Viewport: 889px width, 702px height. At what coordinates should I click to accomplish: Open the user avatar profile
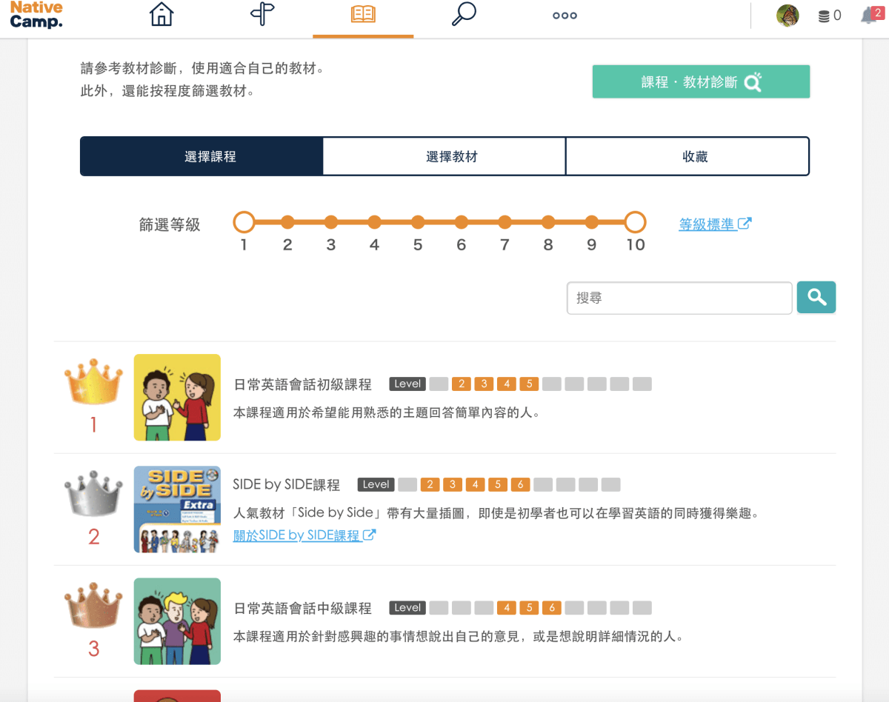(788, 16)
